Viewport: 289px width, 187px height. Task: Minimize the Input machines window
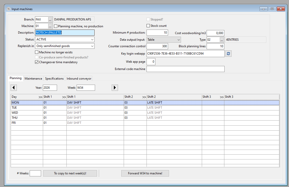[x=264, y=9]
